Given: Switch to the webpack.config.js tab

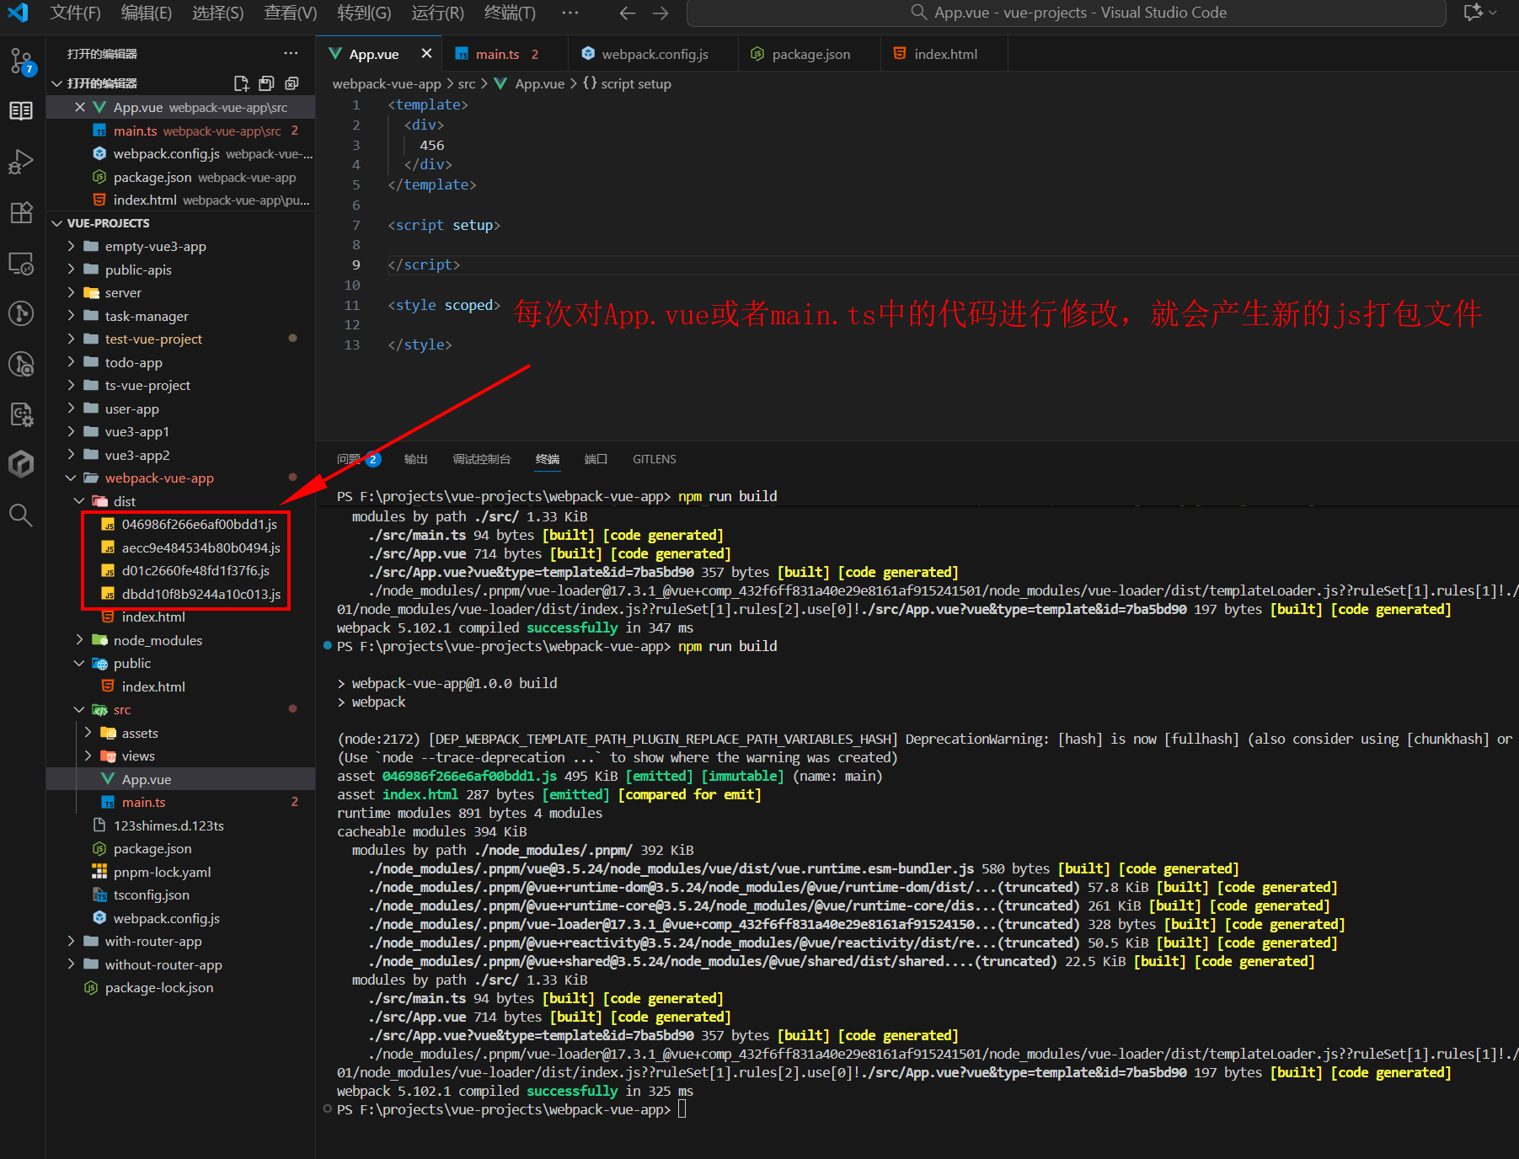Looking at the screenshot, I should [x=655, y=54].
